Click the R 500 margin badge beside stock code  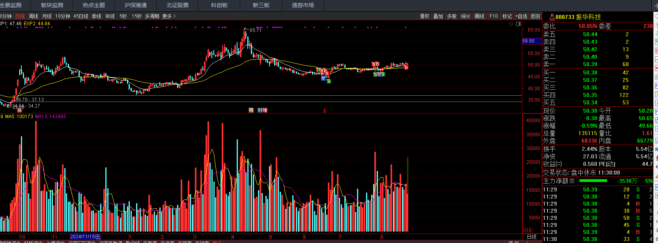552,17
